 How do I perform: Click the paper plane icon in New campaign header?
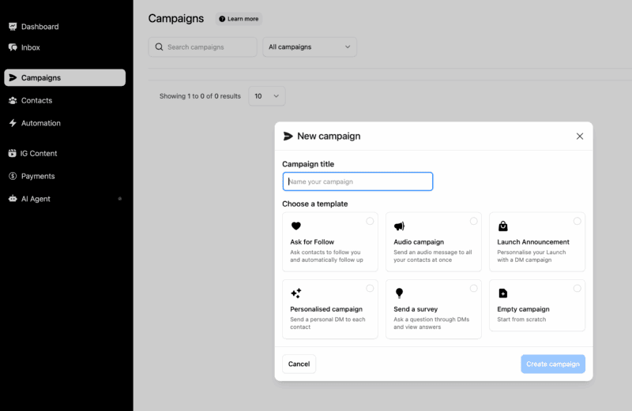288,136
